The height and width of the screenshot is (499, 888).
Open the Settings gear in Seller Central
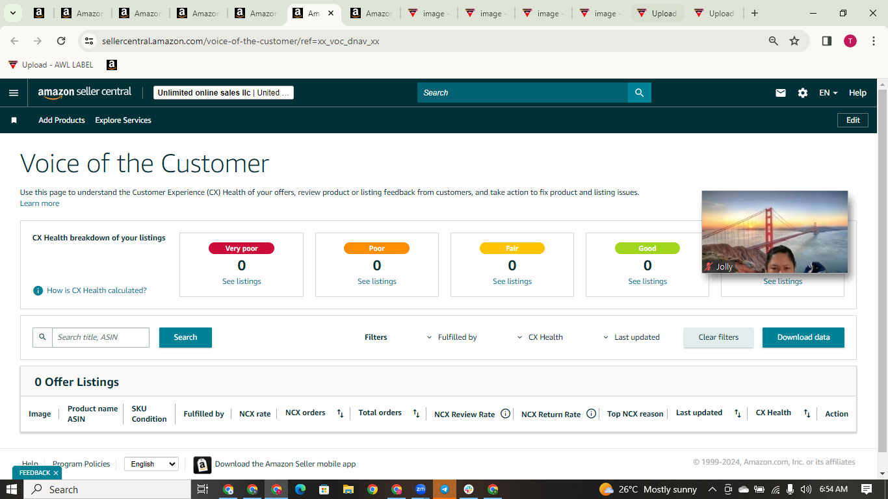[803, 93]
